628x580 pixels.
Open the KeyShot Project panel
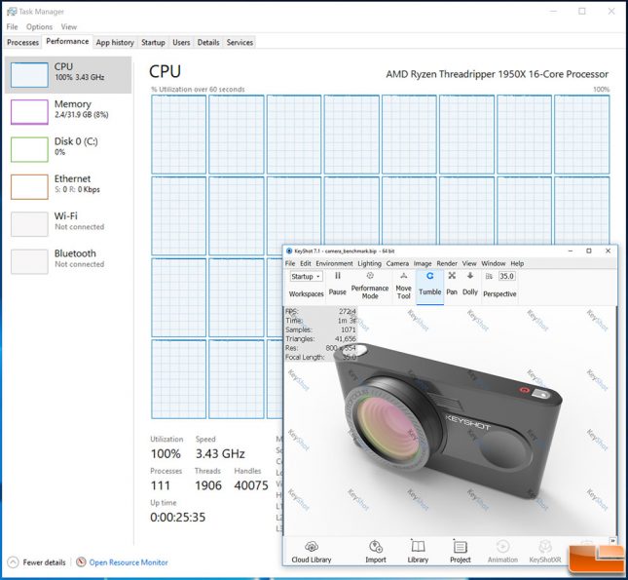[461, 552]
